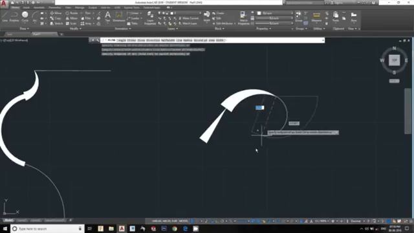Open the Windows Start menu
This screenshot has height=233, width=414.
pyautogui.click(x=5, y=228)
